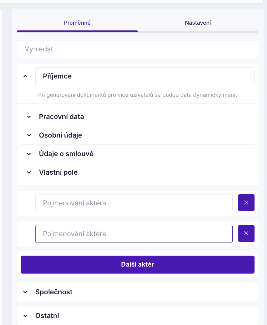The height and width of the screenshot is (325, 267).
Task: Focus the Vyhledat search field
Action: click(x=137, y=49)
